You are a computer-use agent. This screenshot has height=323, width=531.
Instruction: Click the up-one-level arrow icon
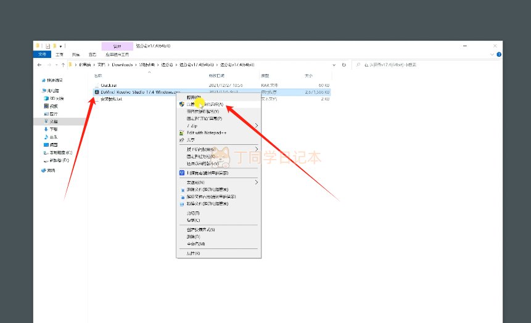click(62, 65)
